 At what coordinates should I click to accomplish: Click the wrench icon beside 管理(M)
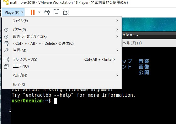(6, 50)
